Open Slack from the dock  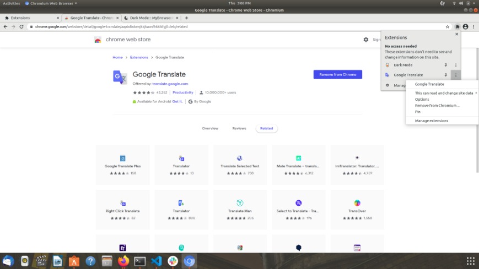click(173, 261)
